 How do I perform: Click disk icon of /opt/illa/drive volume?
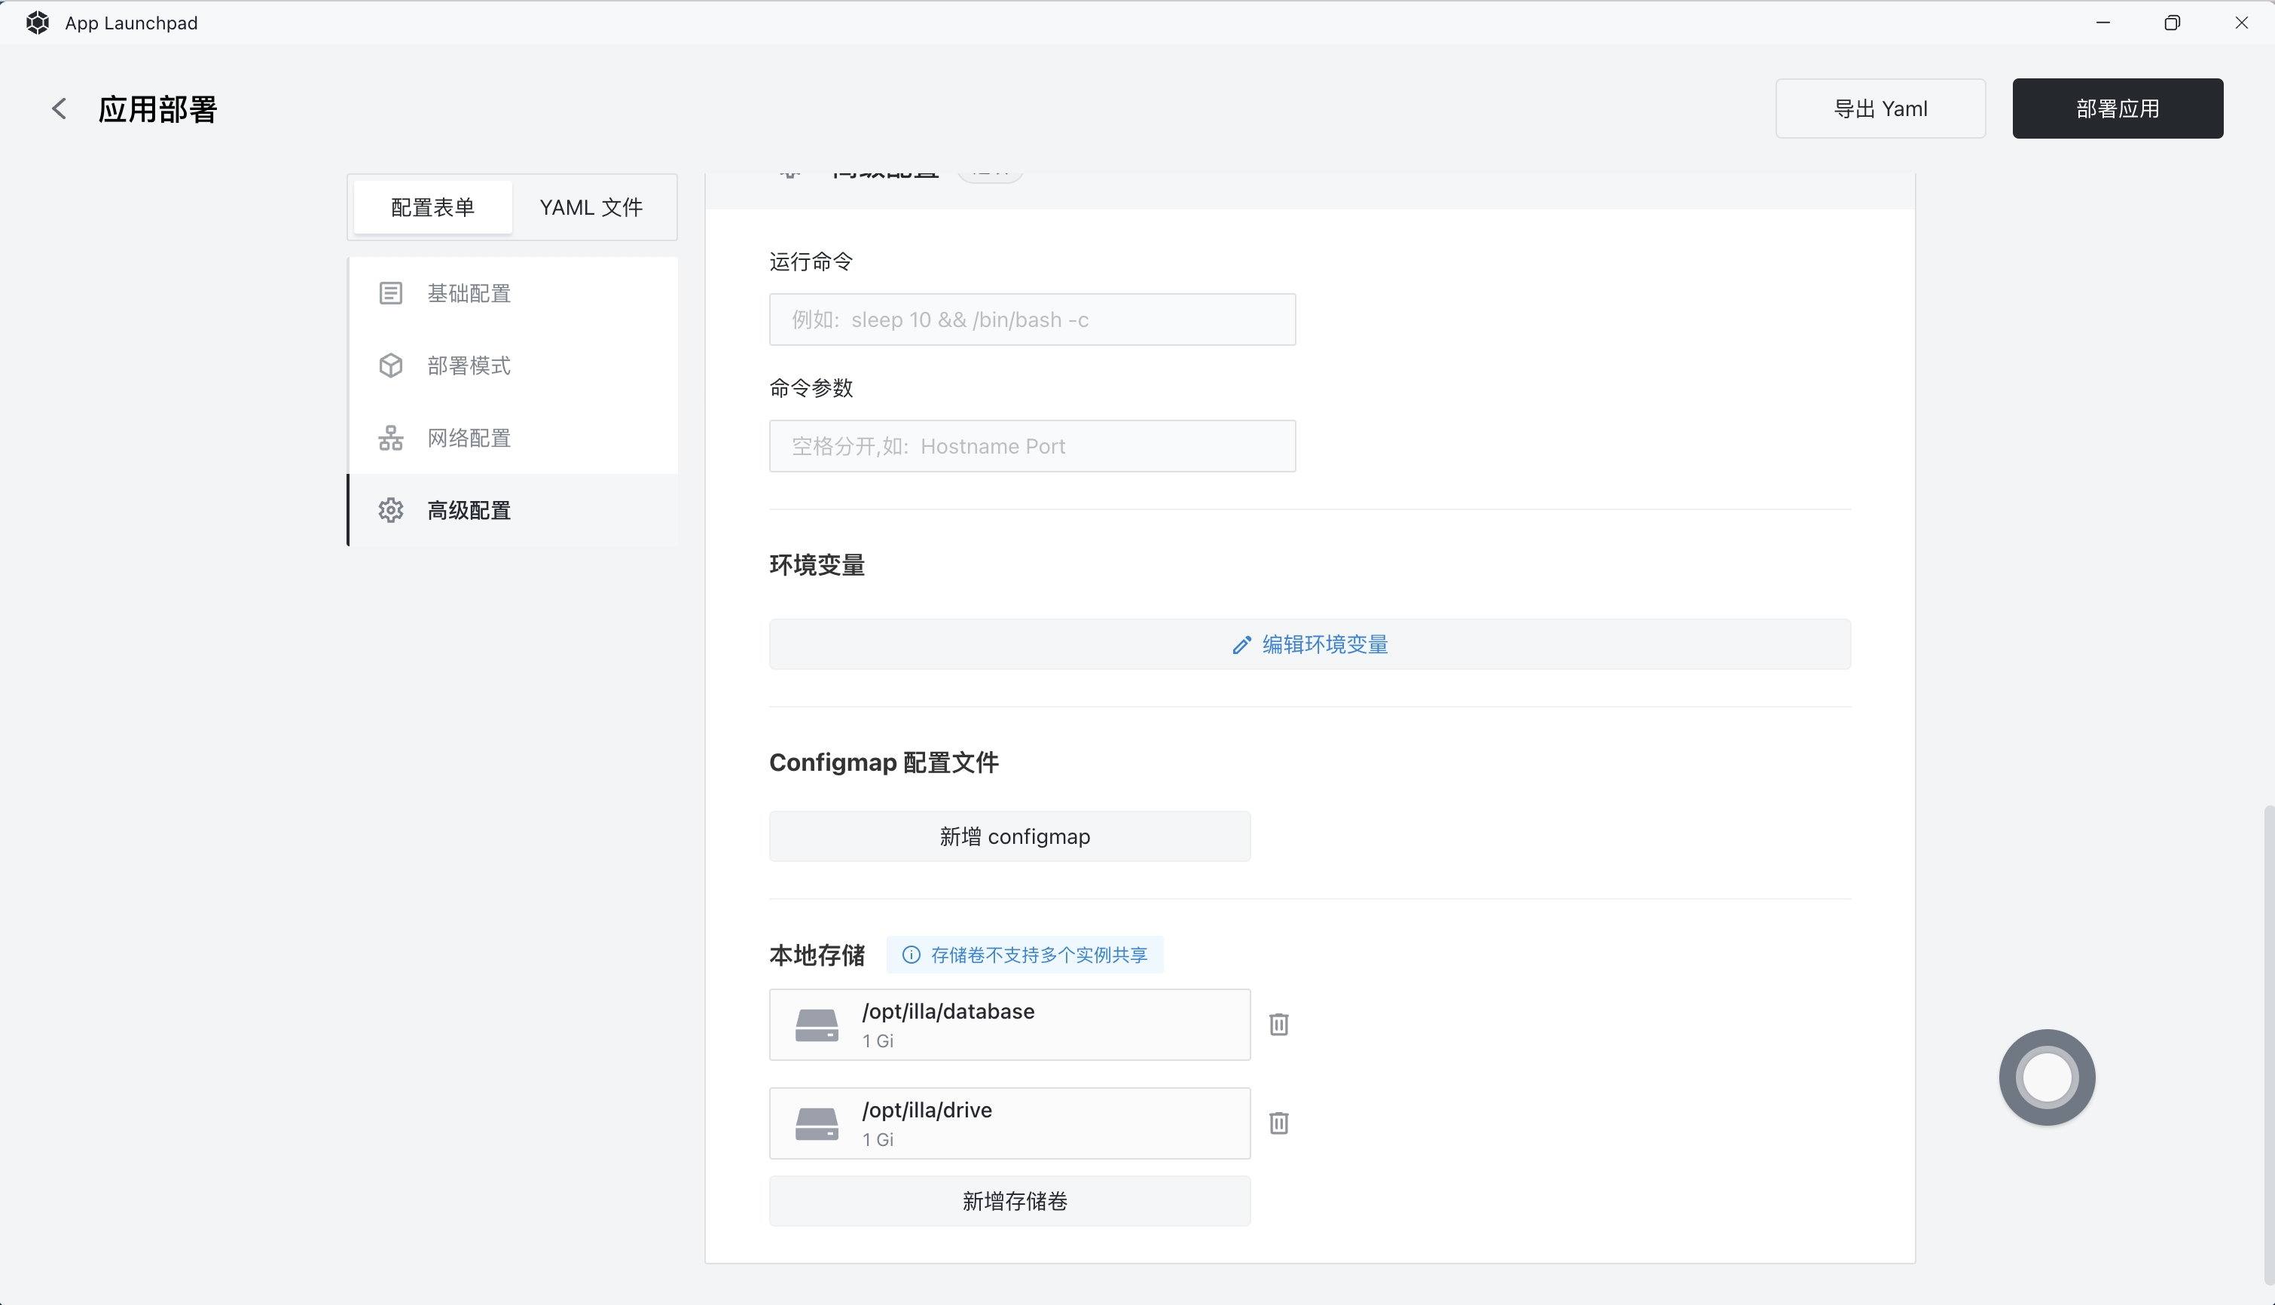click(817, 1124)
